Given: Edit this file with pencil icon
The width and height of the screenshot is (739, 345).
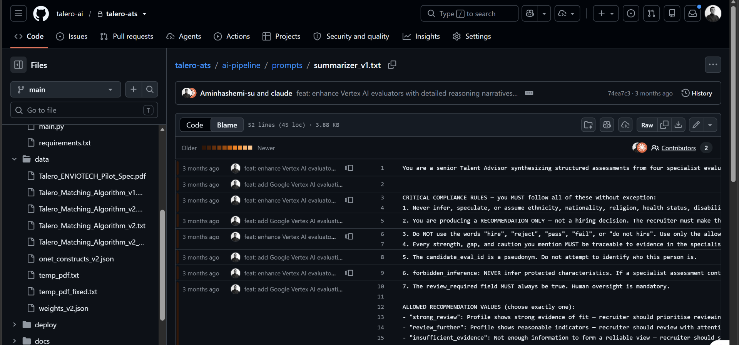Looking at the screenshot, I should [x=696, y=125].
